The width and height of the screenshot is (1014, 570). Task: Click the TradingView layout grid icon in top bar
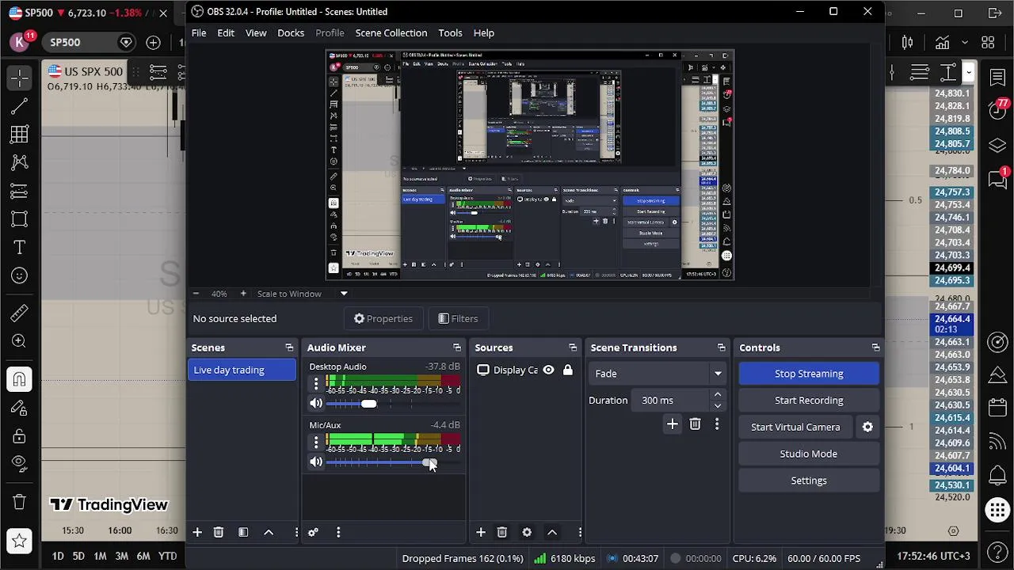click(988, 43)
